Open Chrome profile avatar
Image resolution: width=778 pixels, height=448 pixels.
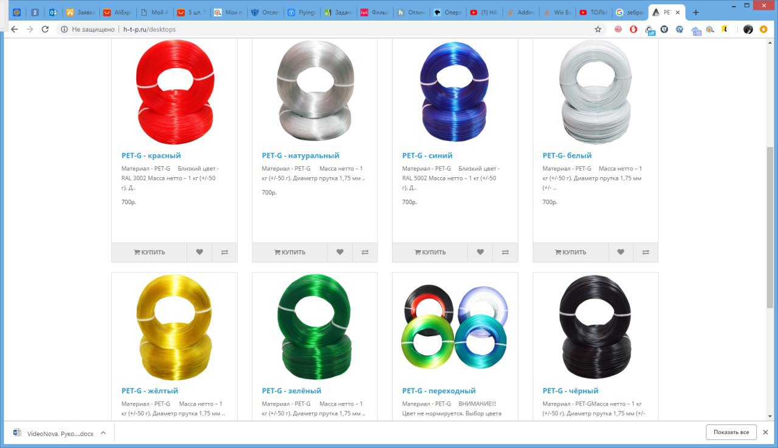(x=748, y=29)
